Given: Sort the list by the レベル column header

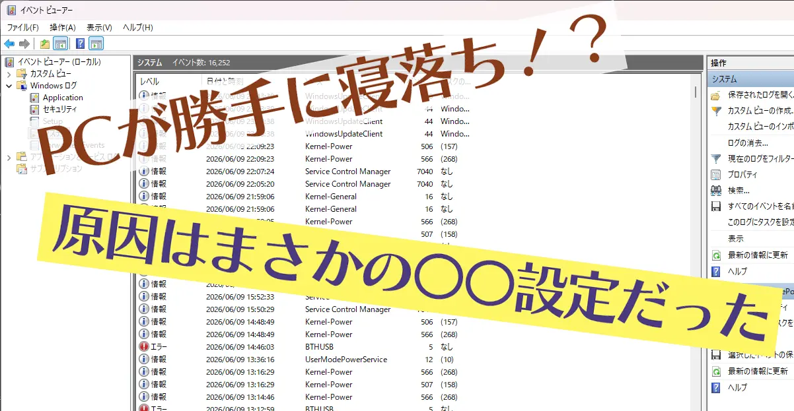Looking at the screenshot, I should pyautogui.click(x=150, y=82).
